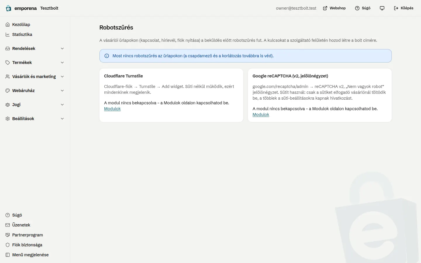This screenshot has width=421, height=263.
Task: Click the Fiók biztonsága shield icon
Action: coord(8,245)
